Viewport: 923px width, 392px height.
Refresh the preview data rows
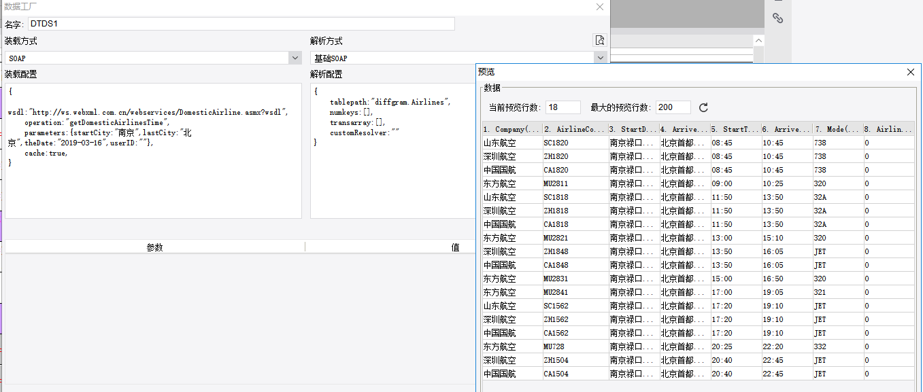(x=704, y=107)
